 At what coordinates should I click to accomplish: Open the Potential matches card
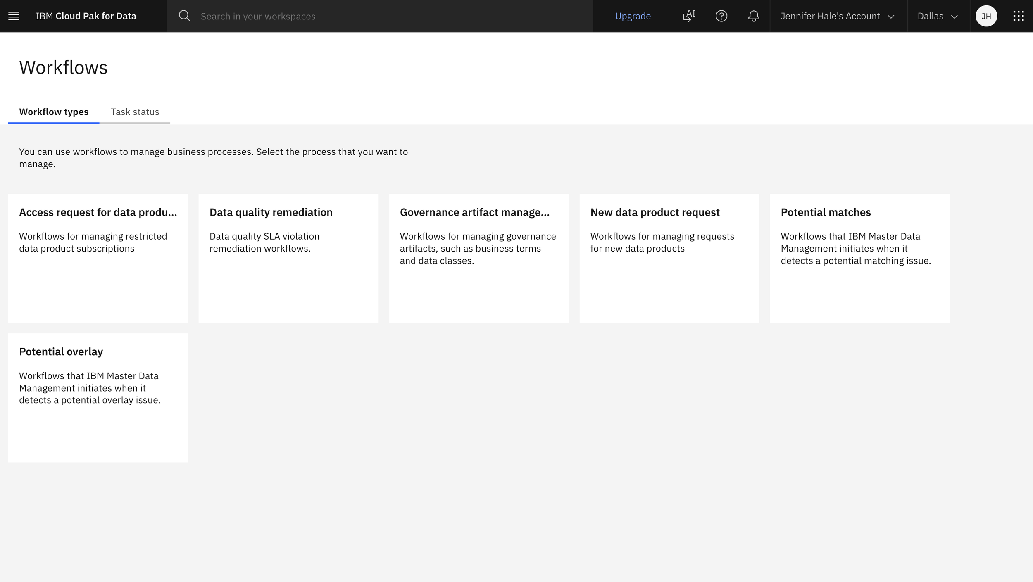(x=859, y=258)
